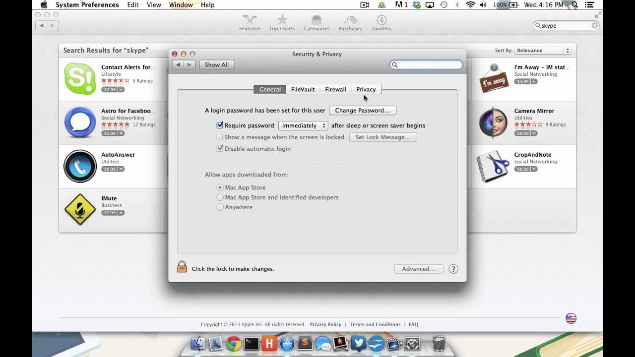635x357 pixels.
Task: Focus the Security & Privacy search field
Action: (426, 65)
